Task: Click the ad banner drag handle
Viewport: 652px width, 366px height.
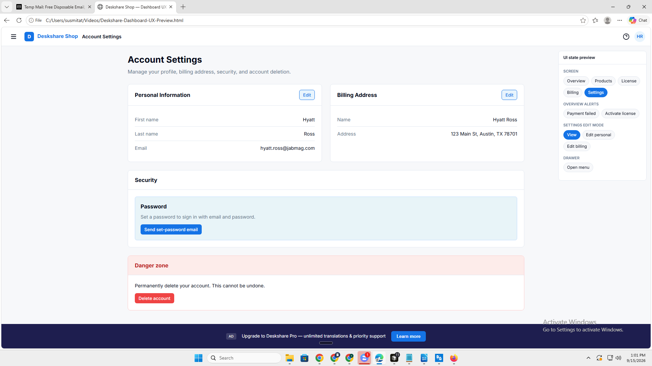Action: 326,343
